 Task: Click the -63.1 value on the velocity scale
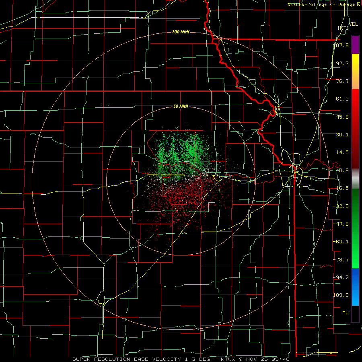[341, 242]
